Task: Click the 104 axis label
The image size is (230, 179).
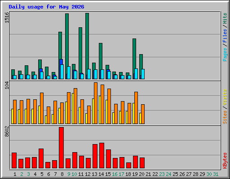Action: (x=7, y=85)
